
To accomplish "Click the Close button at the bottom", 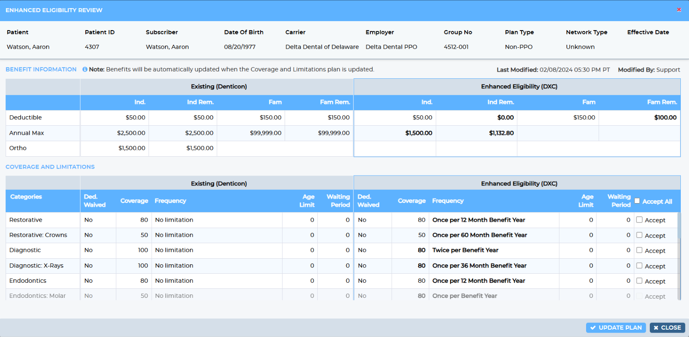I will (667, 328).
